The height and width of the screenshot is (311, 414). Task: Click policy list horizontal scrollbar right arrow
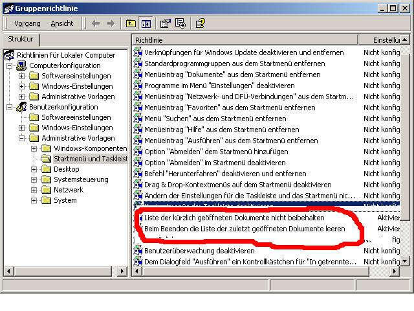[395, 271]
